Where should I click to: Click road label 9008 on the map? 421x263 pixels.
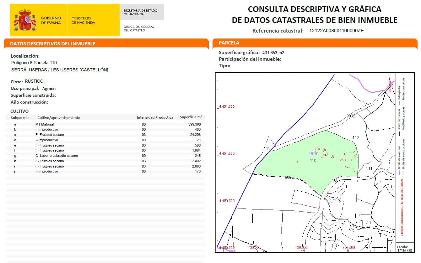point(289,177)
